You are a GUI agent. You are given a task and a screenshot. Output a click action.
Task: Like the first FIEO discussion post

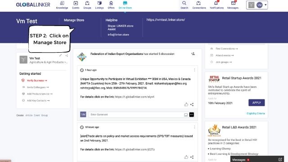(x=186, y=104)
